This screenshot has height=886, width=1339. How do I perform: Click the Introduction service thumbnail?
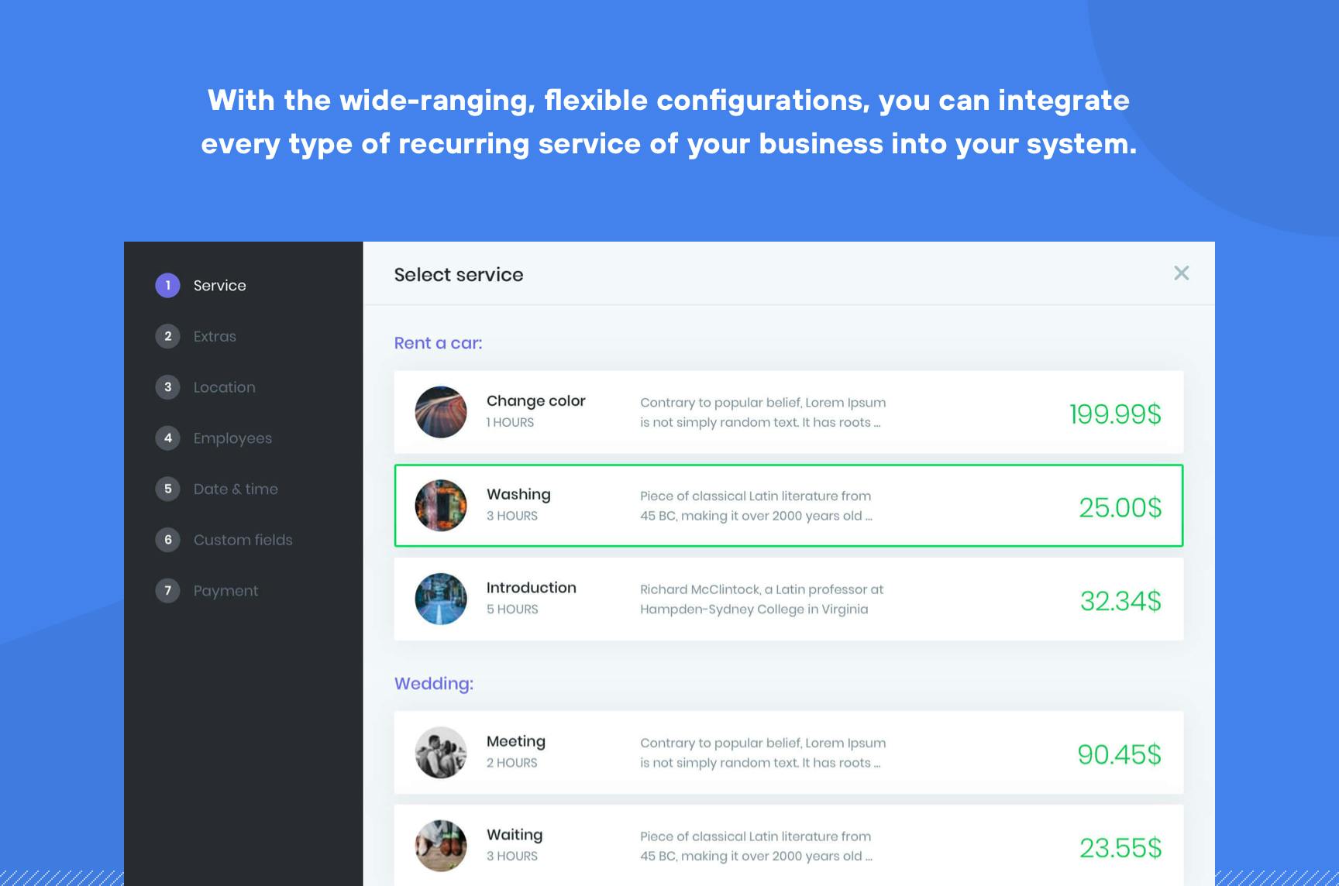(x=441, y=599)
